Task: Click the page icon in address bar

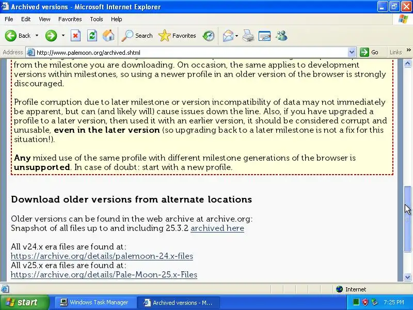Action: point(31,53)
